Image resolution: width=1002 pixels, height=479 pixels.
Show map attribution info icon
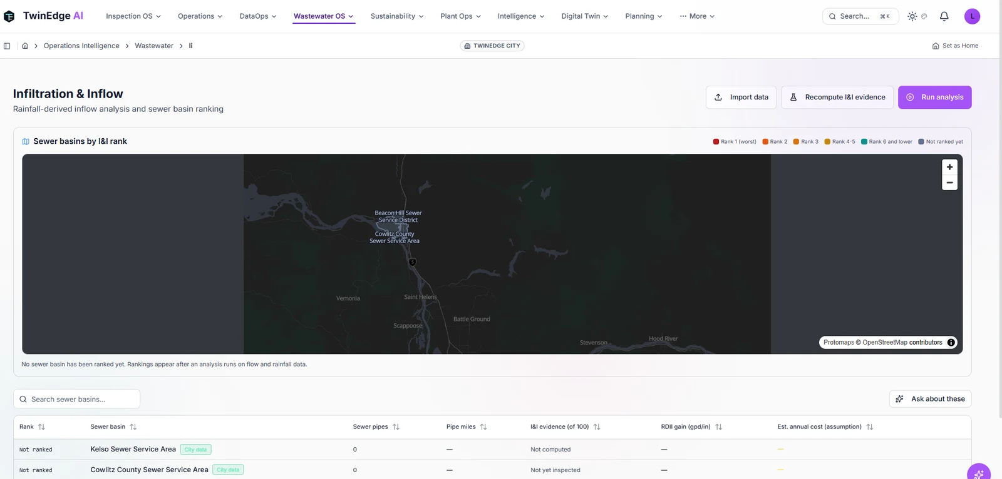click(x=951, y=343)
